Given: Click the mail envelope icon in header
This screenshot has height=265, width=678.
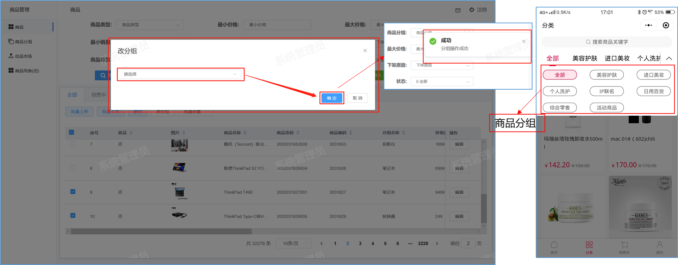Looking at the screenshot, I should pos(458,10).
